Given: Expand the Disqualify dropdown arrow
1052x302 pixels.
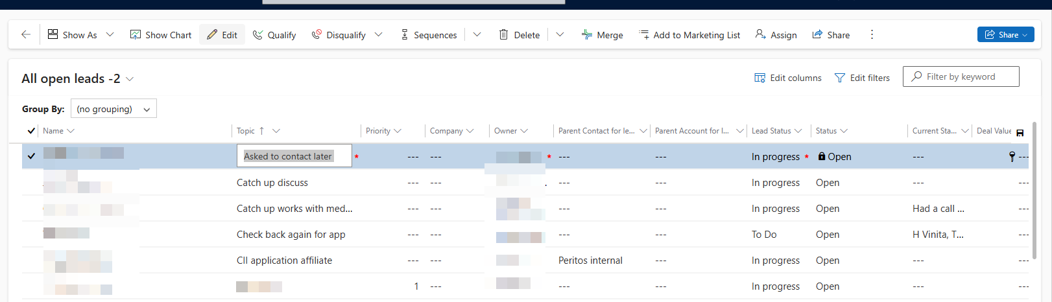Looking at the screenshot, I should tap(379, 35).
